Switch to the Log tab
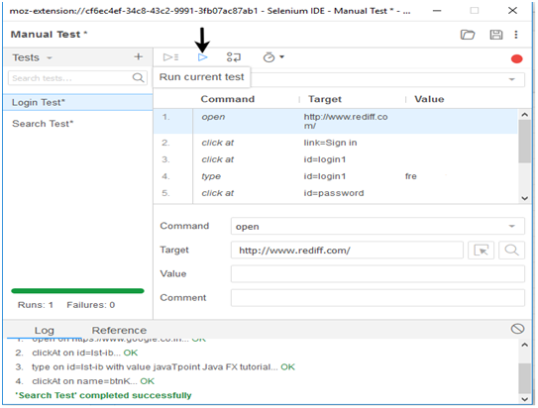Image resolution: width=538 pixels, height=408 pixels. click(44, 331)
